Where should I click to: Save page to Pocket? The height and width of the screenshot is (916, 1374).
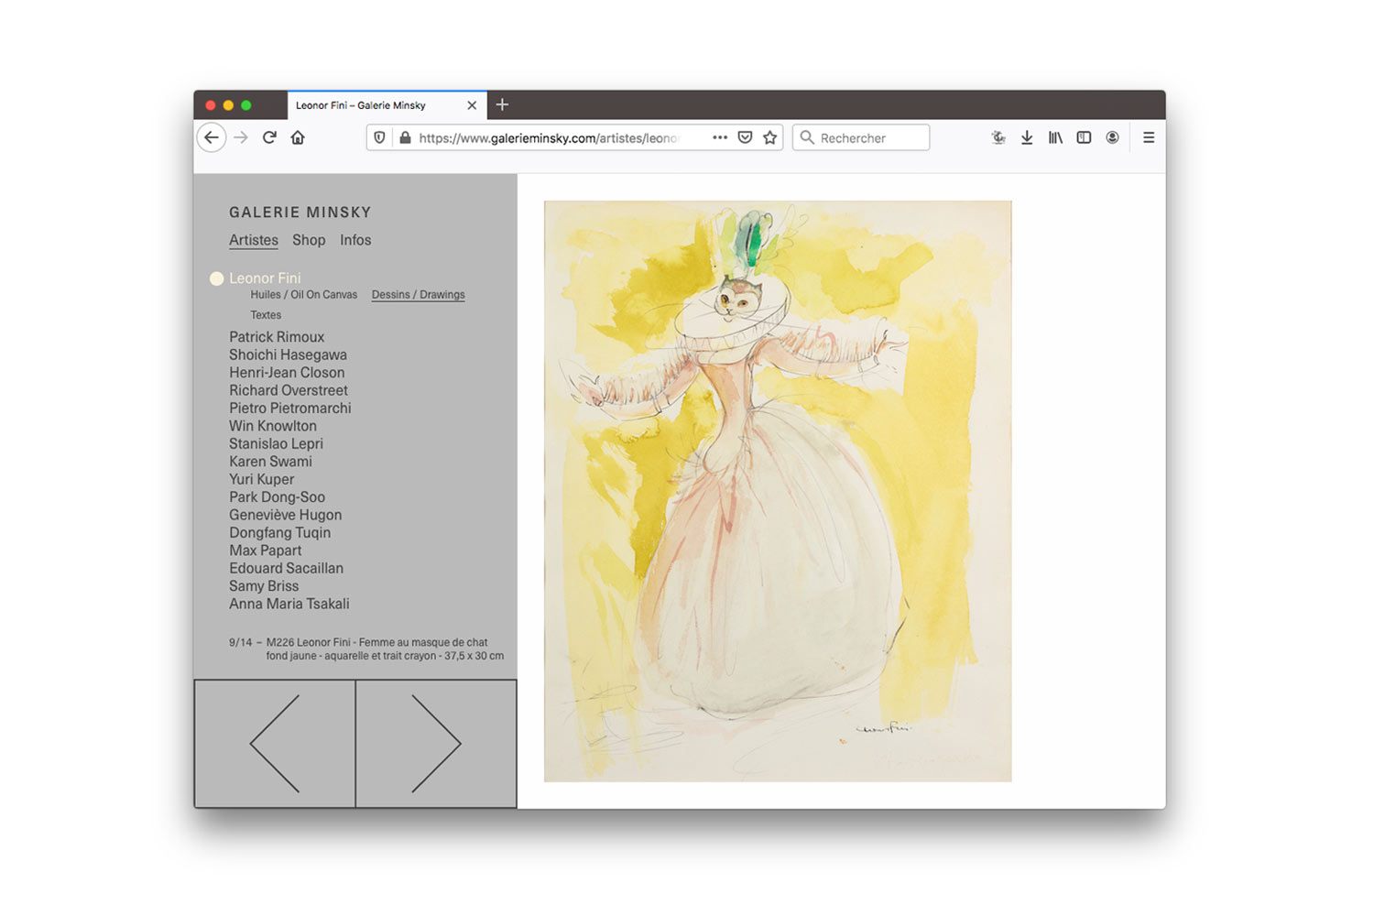point(745,137)
